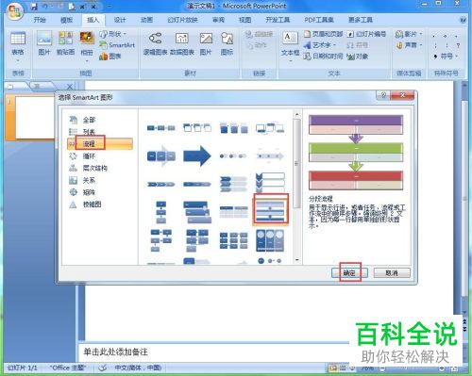Click the Undo icon in quick access toolbar
The width and height of the screenshot is (472, 376).
[45, 7]
